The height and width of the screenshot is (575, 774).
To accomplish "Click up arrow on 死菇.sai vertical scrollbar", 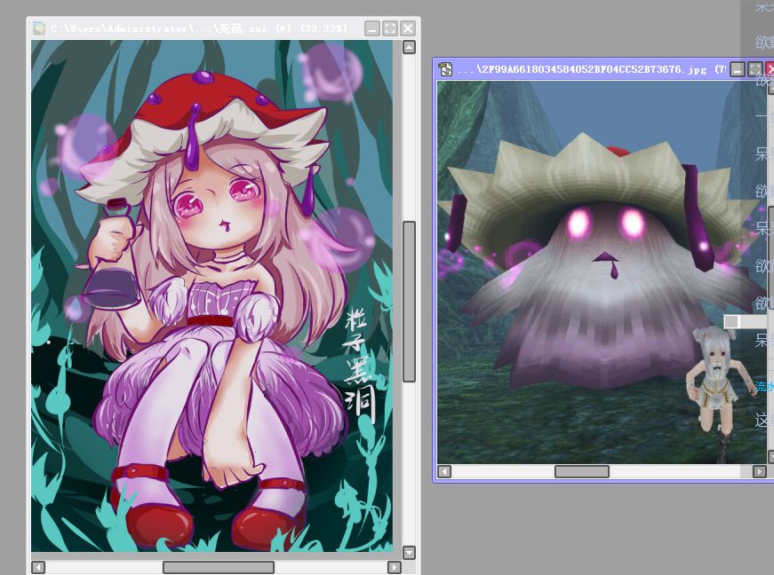I will coord(409,47).
